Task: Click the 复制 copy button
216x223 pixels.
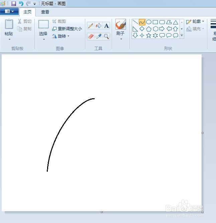Action: point(24,29)
